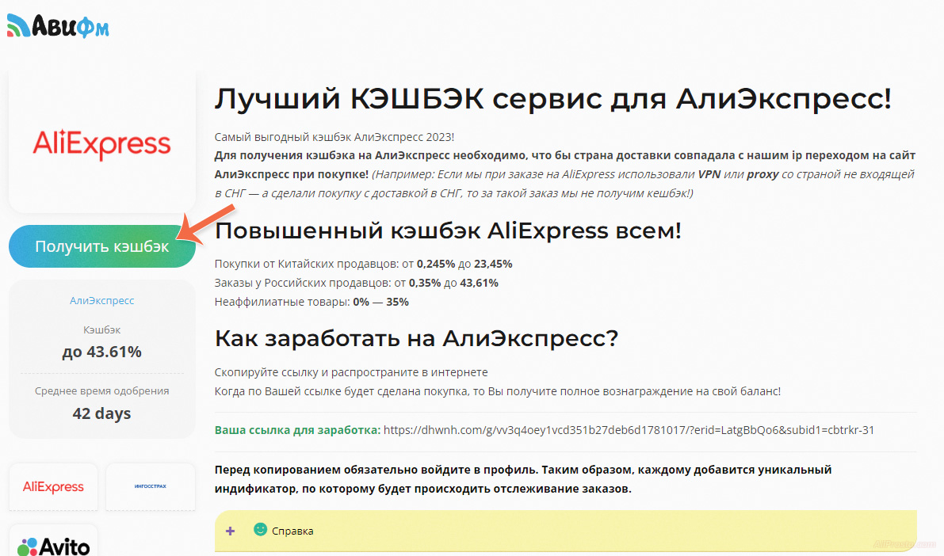The image size is (944, 556).
Task: Expand Справка with the plus icon
Action: click(231, 531)
